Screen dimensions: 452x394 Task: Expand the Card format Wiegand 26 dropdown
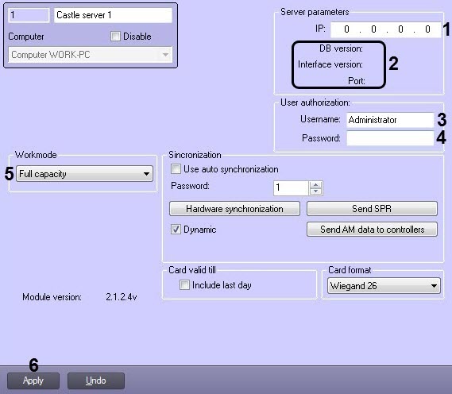coord(384,286)
